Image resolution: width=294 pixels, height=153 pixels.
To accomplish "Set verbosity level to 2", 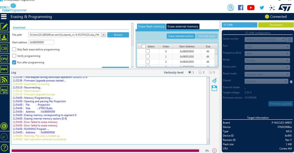I will 200,72.
